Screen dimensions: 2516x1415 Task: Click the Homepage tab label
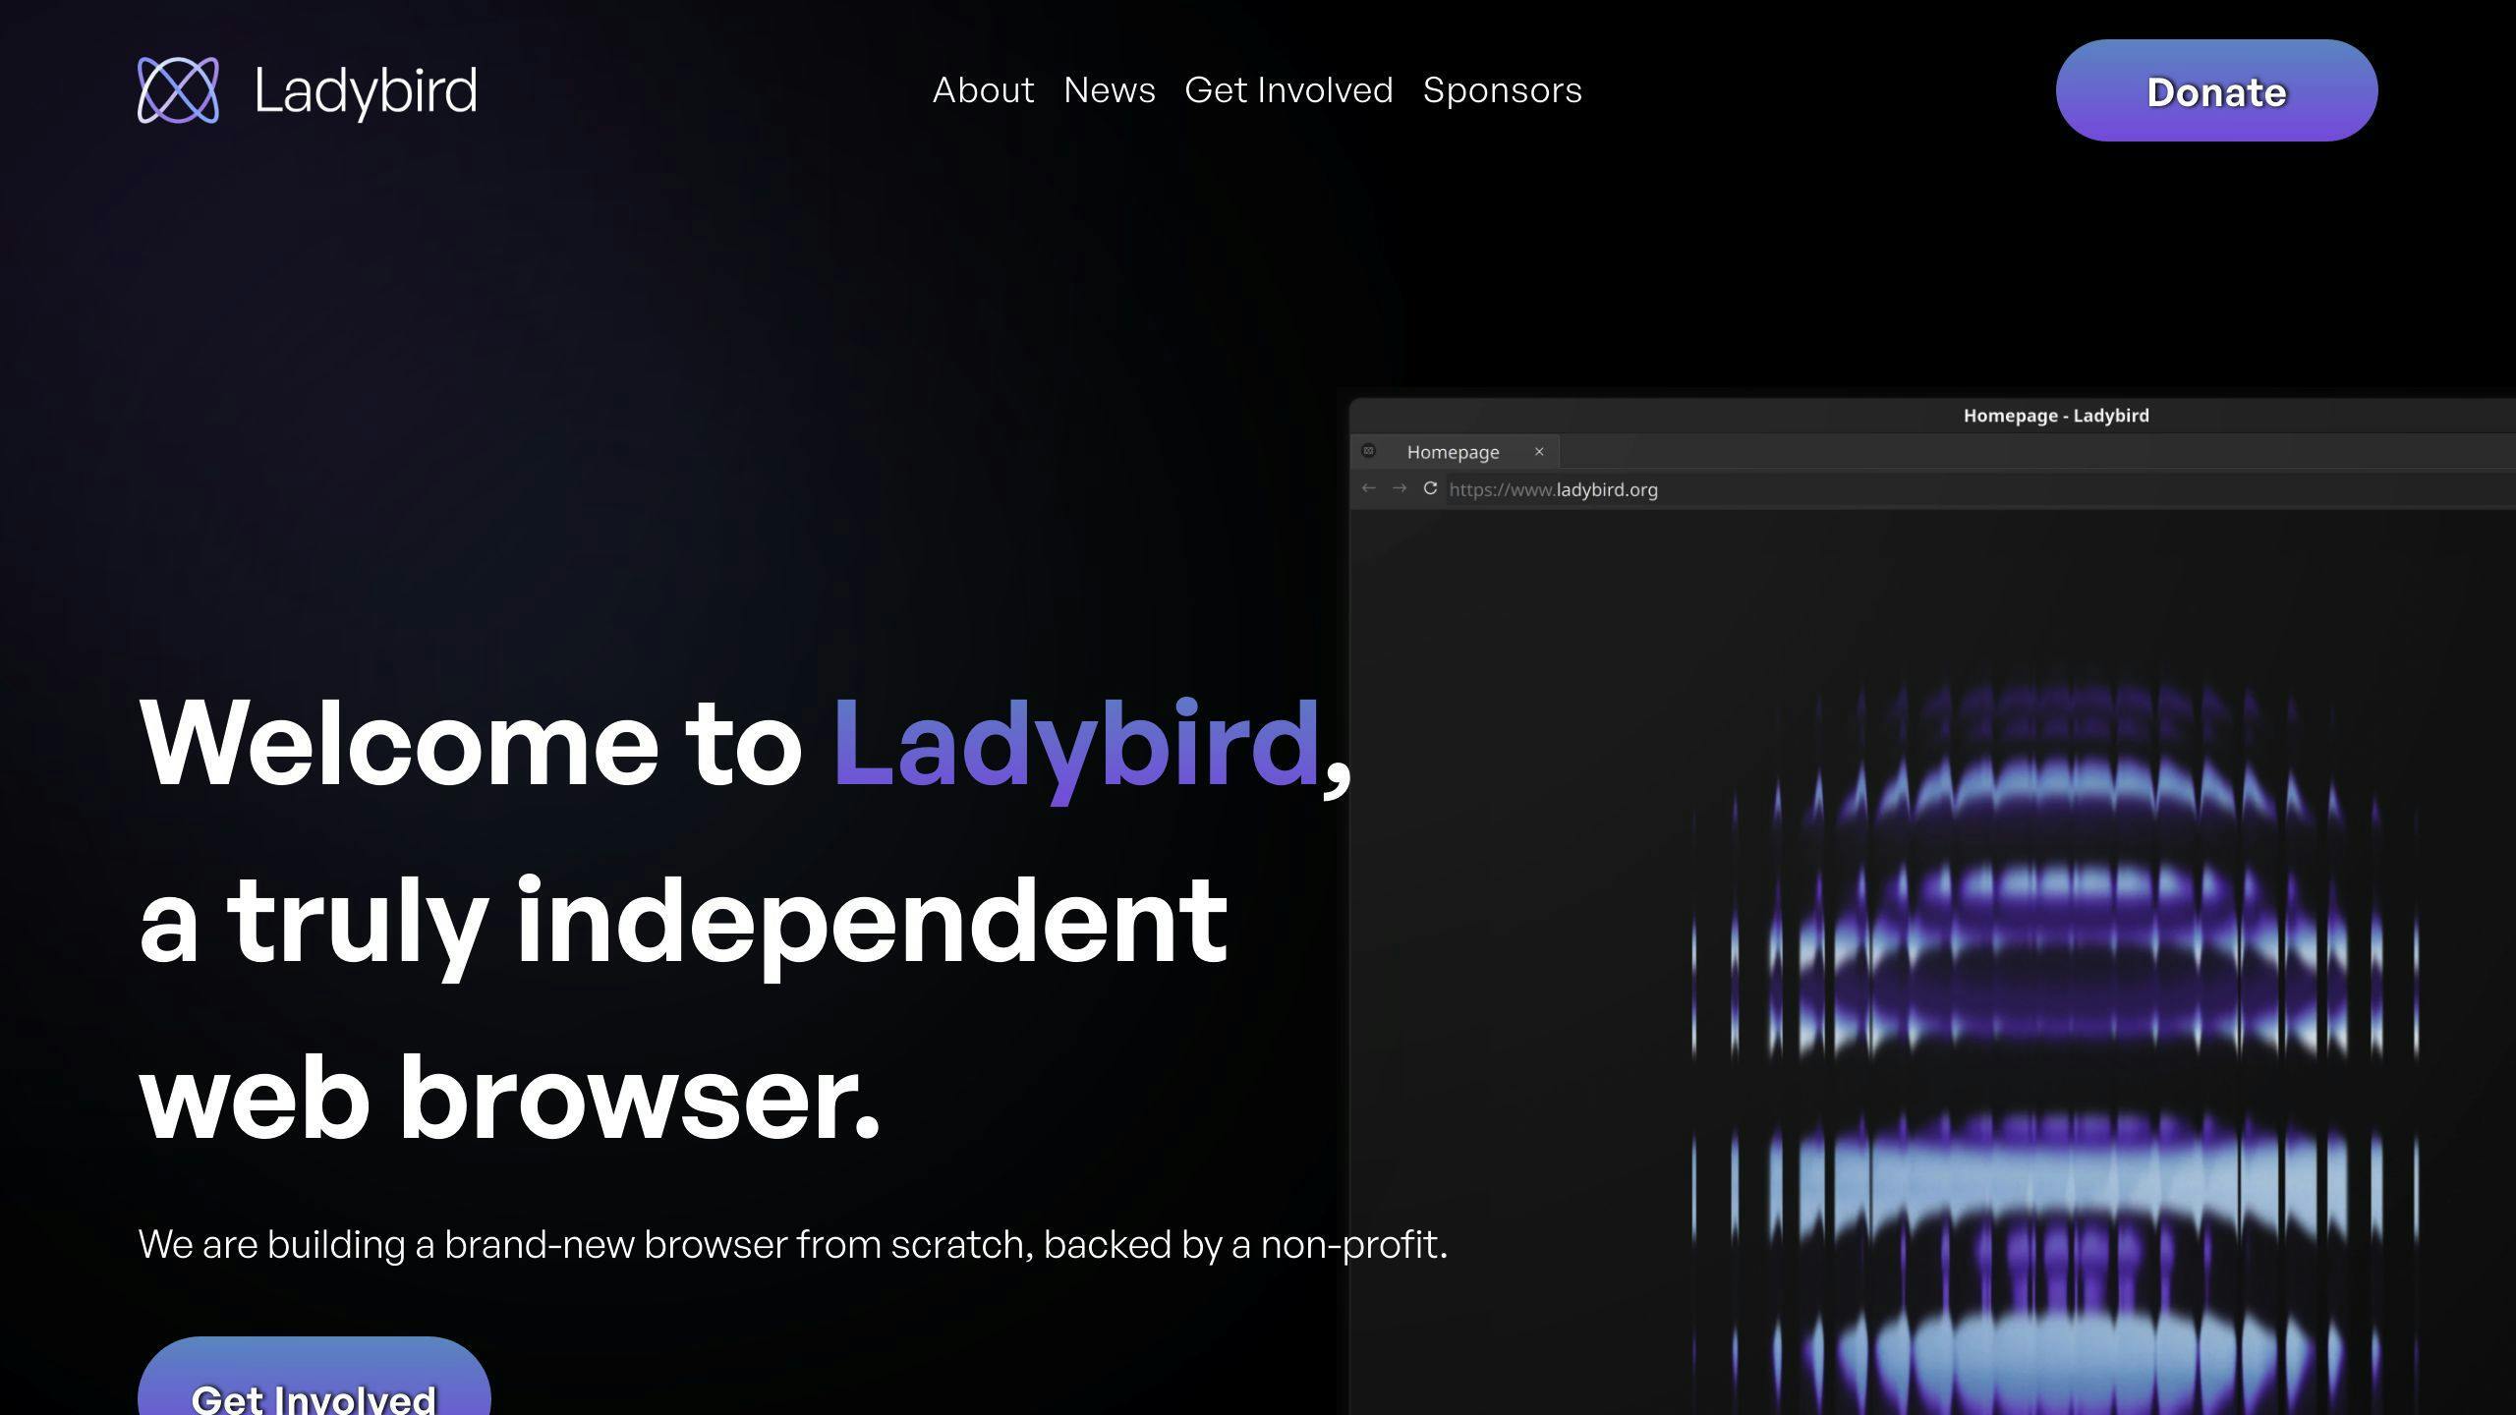click(1452, 451)
